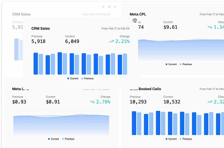Image resolution: width=224 pixels, height=148 pixels.
Task: Click the 10,532 current Booked Calls value
Action: [x=172, y=102]
